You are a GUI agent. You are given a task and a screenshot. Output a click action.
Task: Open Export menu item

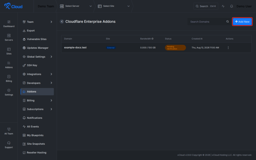[x=37, y=30]
